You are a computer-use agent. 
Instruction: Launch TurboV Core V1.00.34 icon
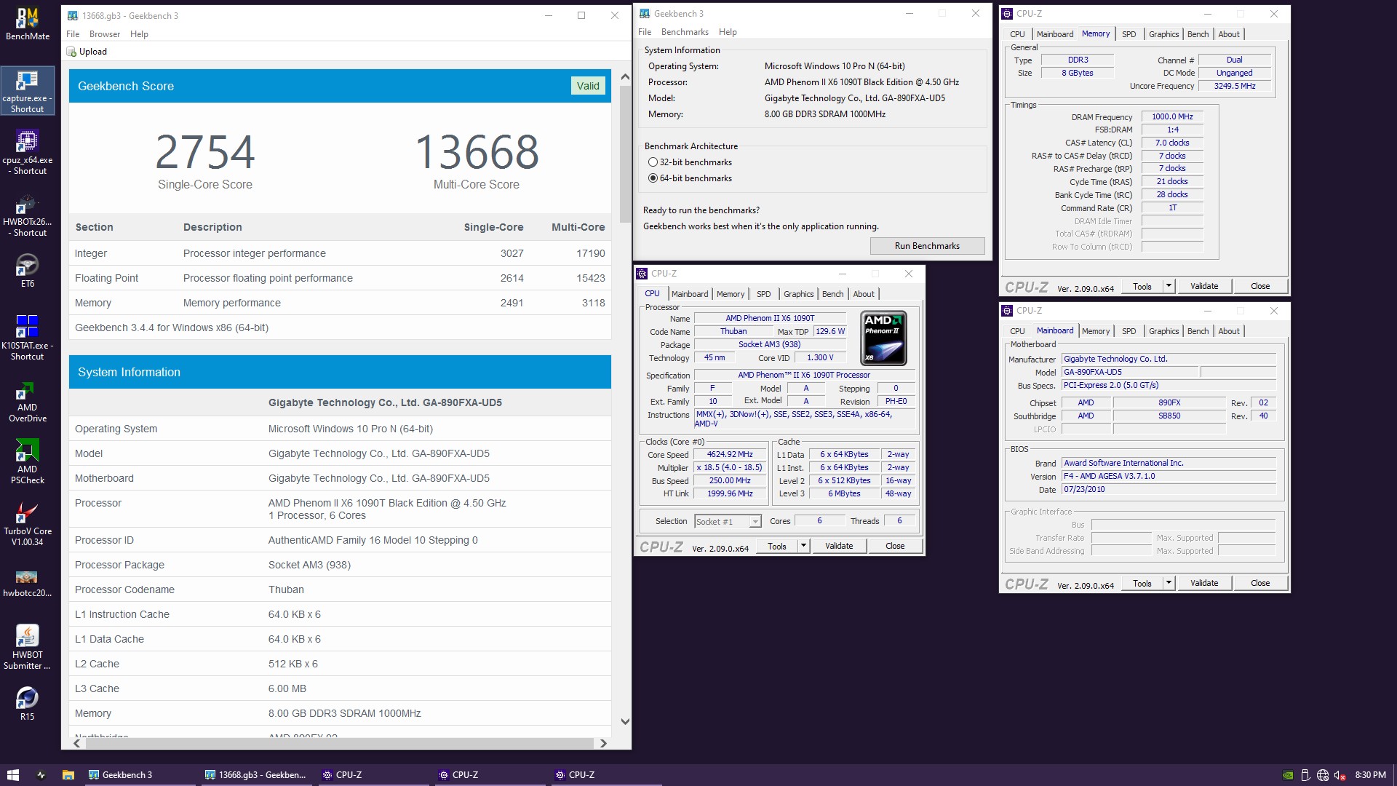click(28, 524)
